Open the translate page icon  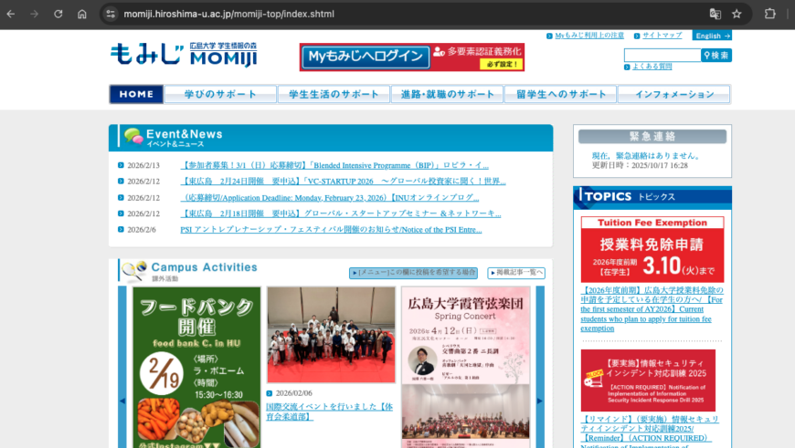(x=715, y=14)
